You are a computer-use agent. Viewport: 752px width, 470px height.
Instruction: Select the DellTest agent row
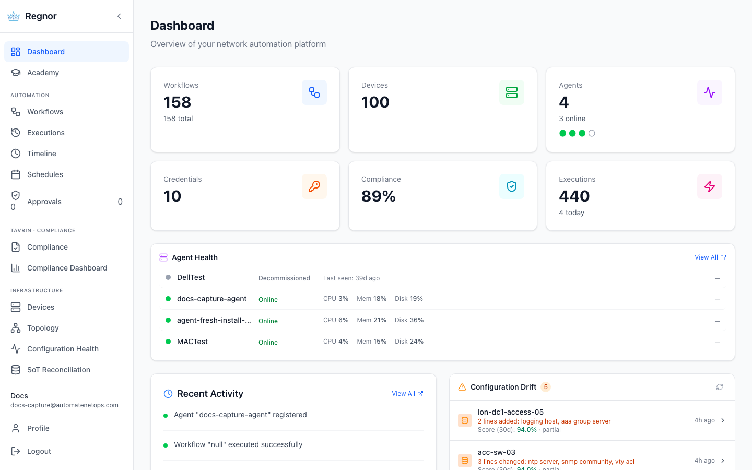tap(443, 278)
